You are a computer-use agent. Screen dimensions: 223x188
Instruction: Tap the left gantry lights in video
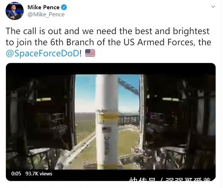44,99
